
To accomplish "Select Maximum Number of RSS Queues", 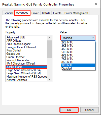I will coord(26,77).
